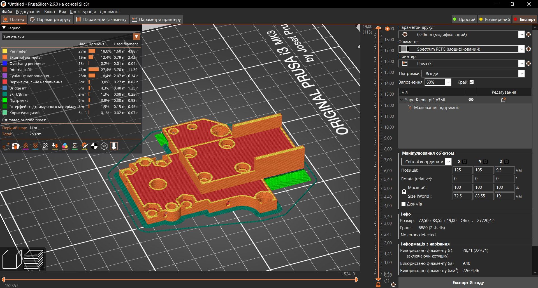
Task: Toggle the Край (brim) checkbox
Action: click(472, 82)
